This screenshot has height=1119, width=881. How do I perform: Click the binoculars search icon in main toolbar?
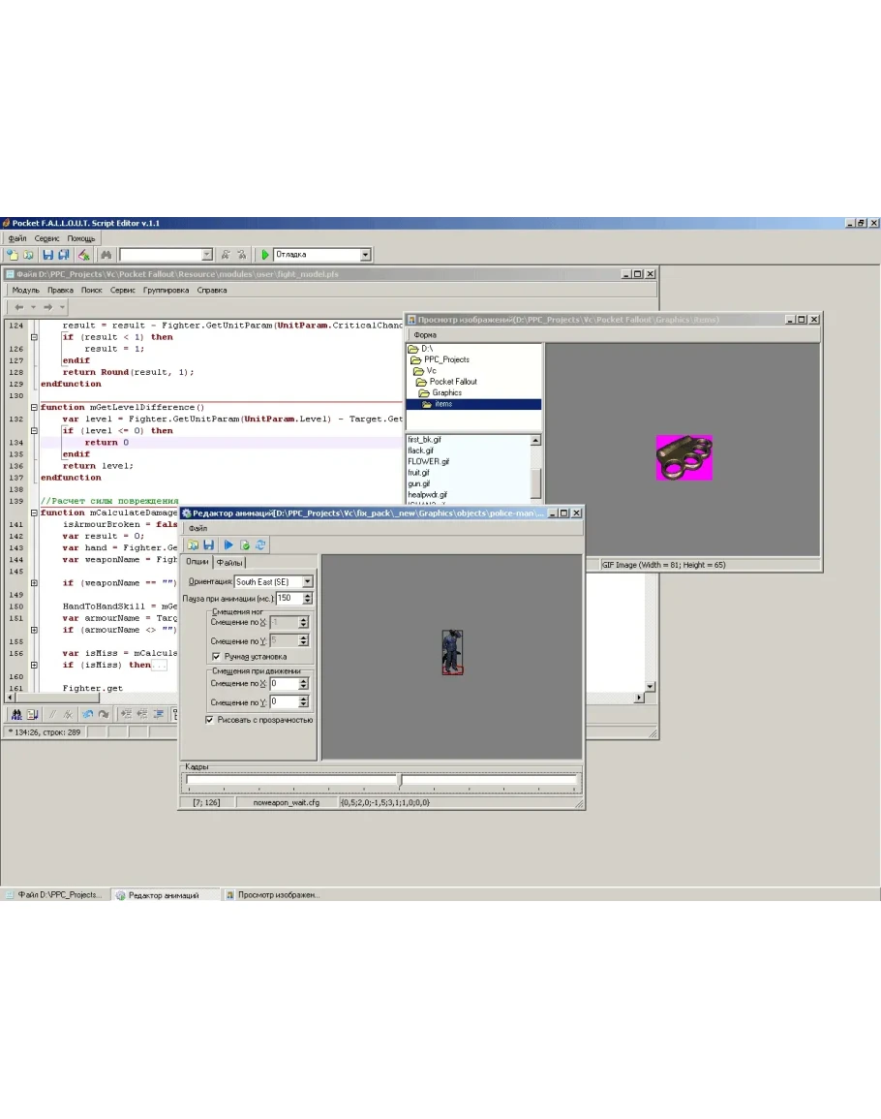tap(106, 255)
